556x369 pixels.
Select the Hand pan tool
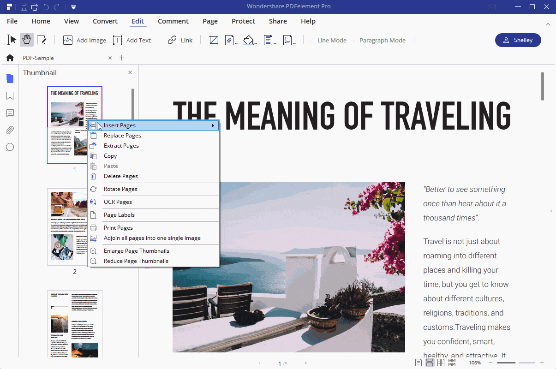point(26,40)
